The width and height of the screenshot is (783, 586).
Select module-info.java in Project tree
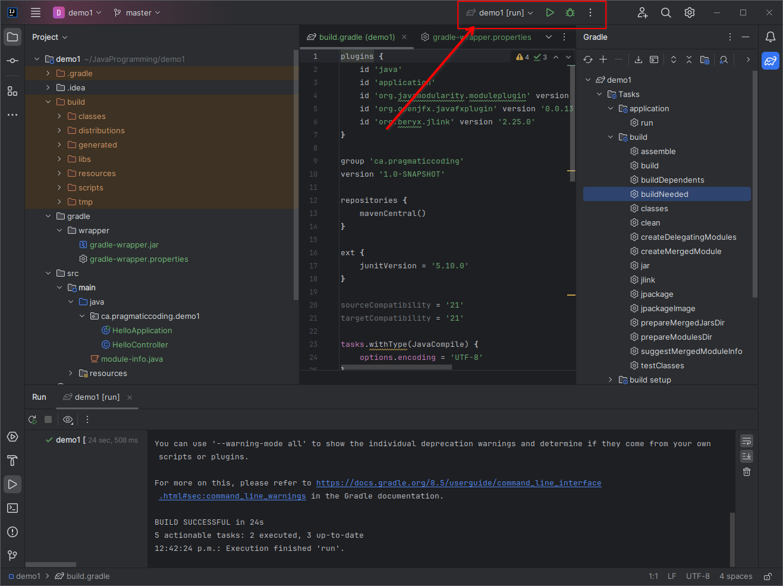pyautogui.click(x=132, y=359)
